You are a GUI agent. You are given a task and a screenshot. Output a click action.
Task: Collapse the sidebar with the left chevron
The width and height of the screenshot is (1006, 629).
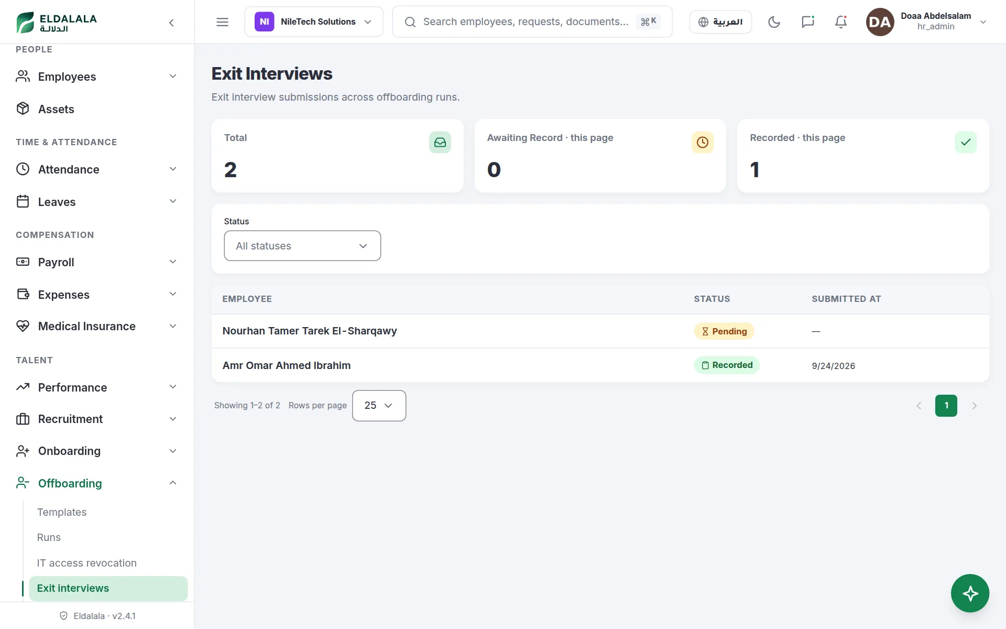pos(171,23)
